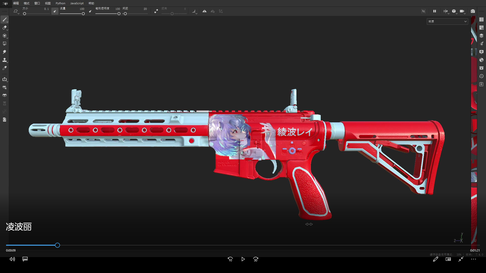Toggle pen pressure for size
Image resolution: width=486 pixels, height=273 pixels.
[x=55, y=11]
